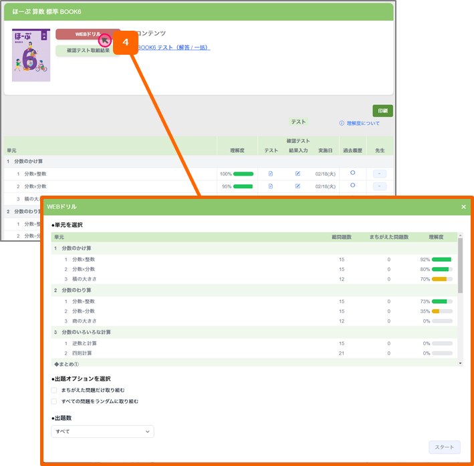Click the info icon beside 理解度について
Screen dimensions: 474x466
pos(342,124)
